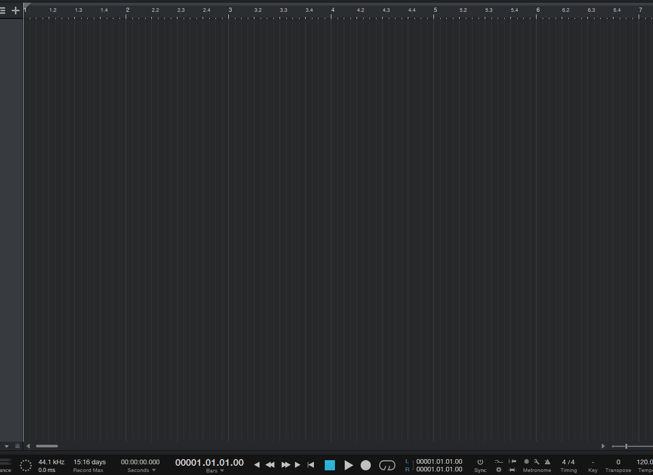Viewport: 653px width, 475px height.
Task: Rewind the transport
Action: [x=270, y=465]
